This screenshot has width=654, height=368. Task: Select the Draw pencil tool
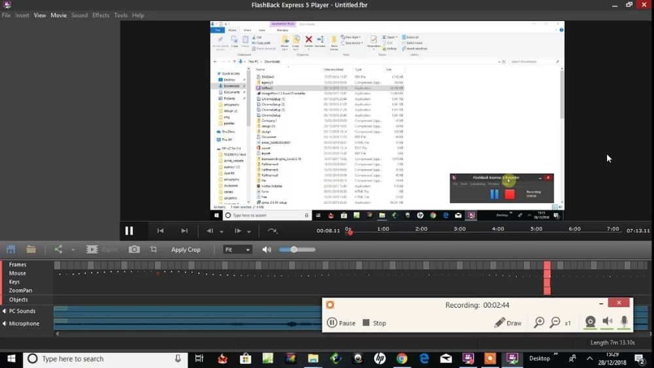[x=508, y=323]
